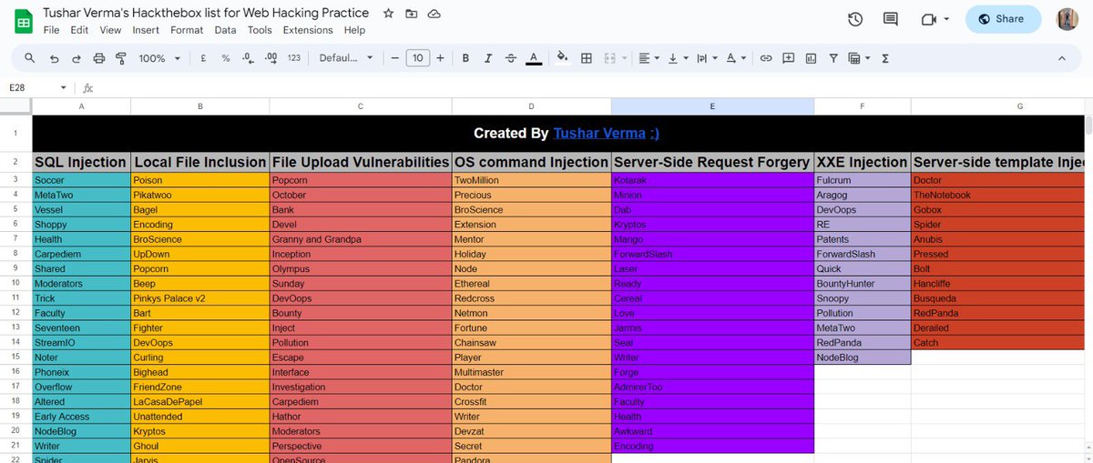Create a filter
The height and width of the screenshot is (463, 1093).
click(833, 58)
